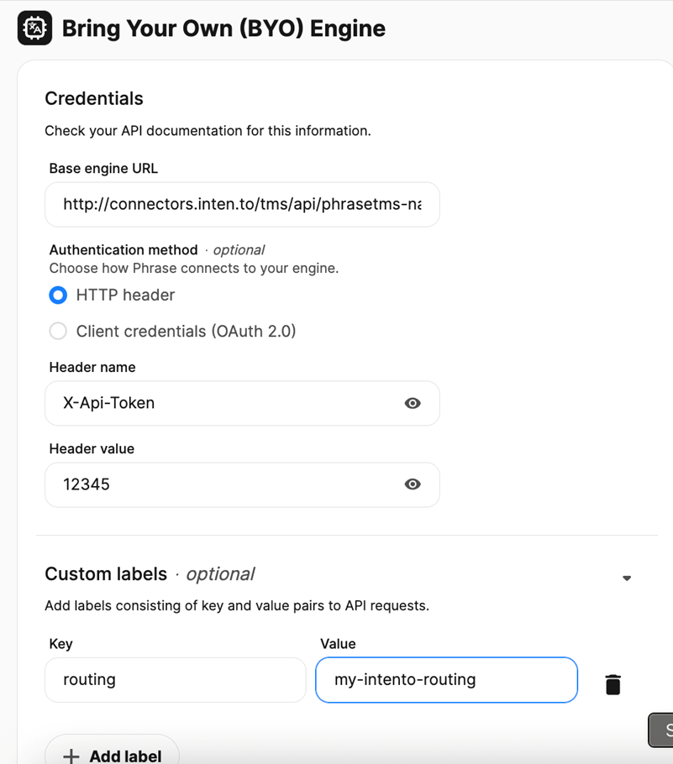Click the partially visible gray S button
This screenshot has width=673, height=764.
pyautogui.click(x=662, y=730)
